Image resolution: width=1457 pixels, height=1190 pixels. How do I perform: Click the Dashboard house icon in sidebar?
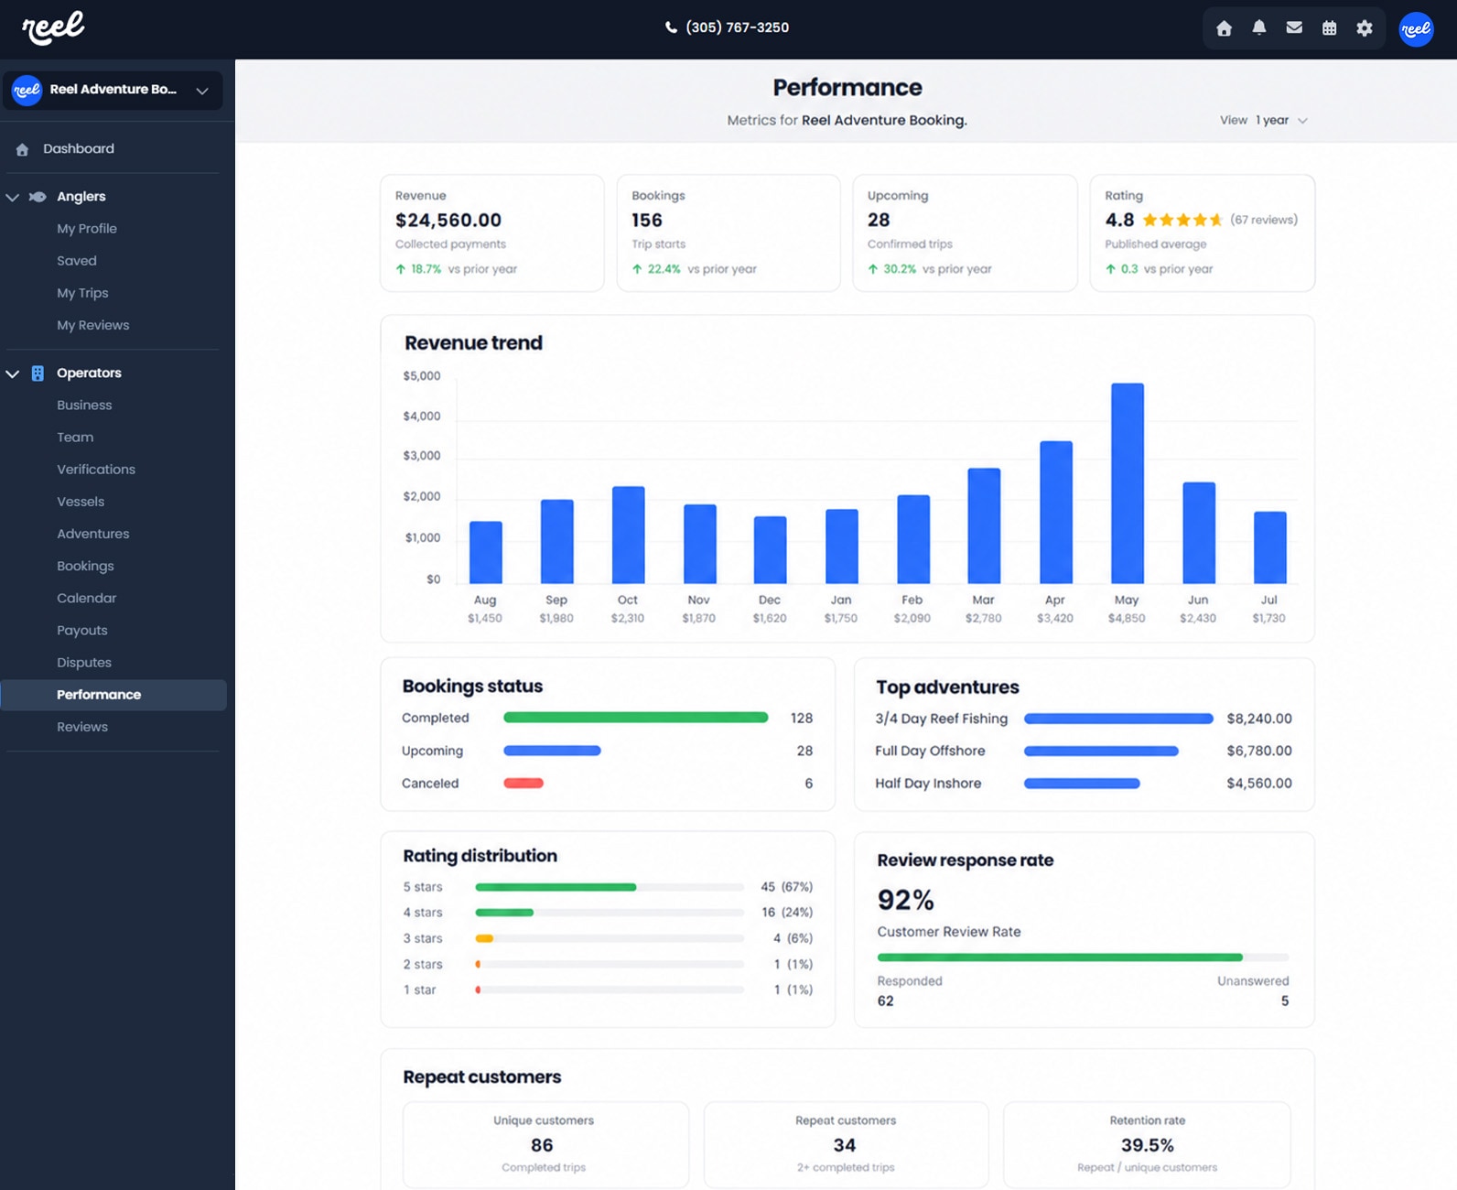(x=22, y=149)
